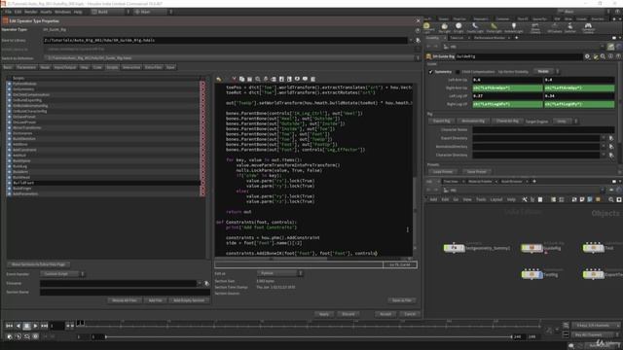Switch to the Code tab
This screenshot has width=623, height=350.
(97, 67)
